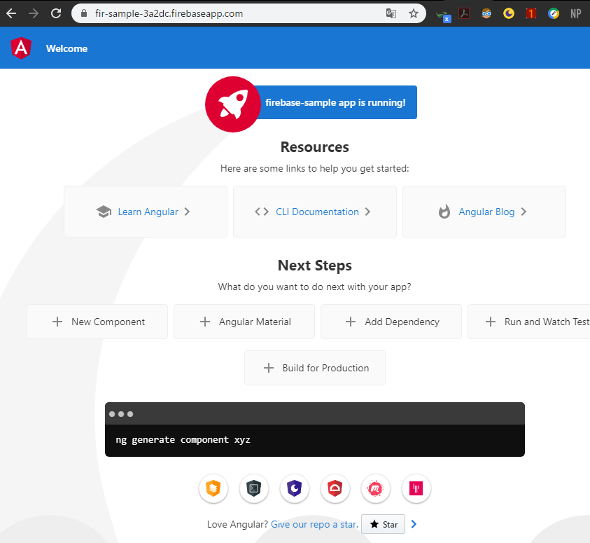Select the Build for Production card
The image size is (590, 543).
click(315, 368)
